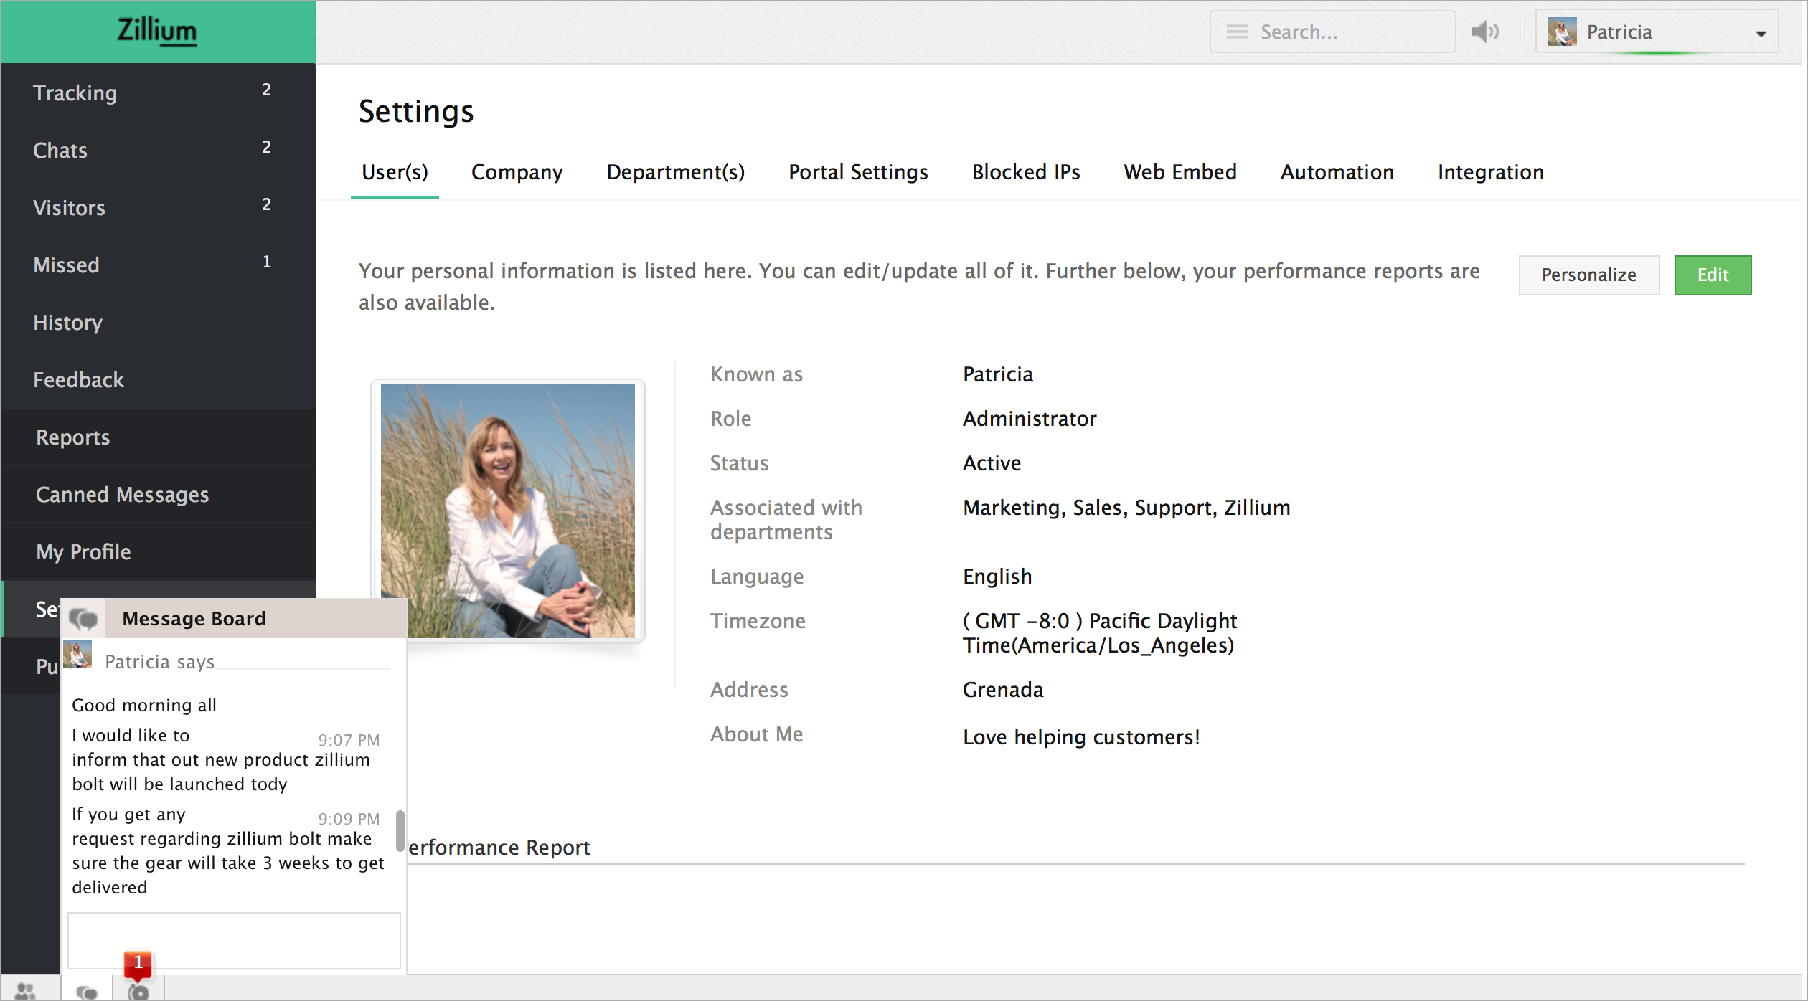Open the search options menu icon
Viewport: 1808px width, 1001px height.
point(1237,32)
